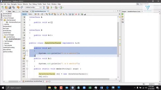Click the Start Macro Recording red icon
Image resolution: width=161 pixels, height=90 pixels.
(76, 14)
